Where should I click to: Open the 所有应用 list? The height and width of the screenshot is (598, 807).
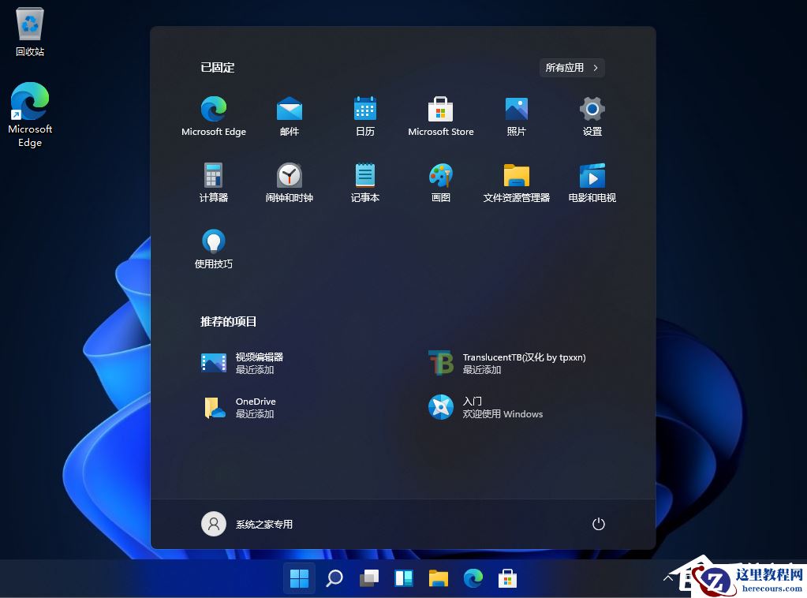pos(572,67)
